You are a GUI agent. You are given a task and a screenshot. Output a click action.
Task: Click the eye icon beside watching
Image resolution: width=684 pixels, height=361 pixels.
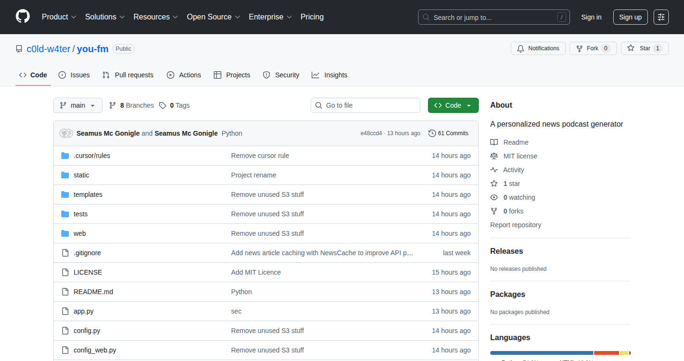494,197
